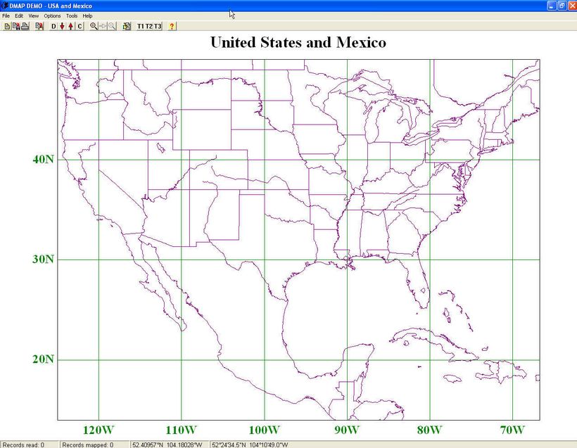Click the greyed zoom out magnifier icon
The image size is (577, 448).
[x=111, y=26]
